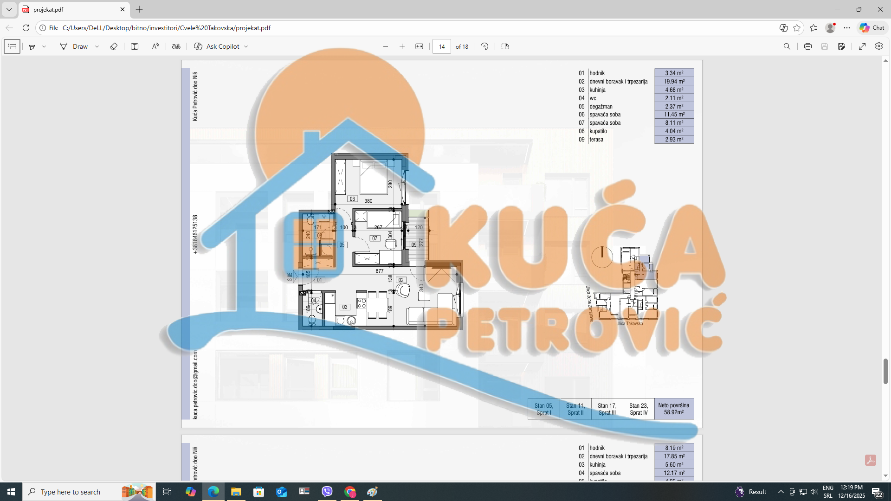
Task: Toggle the table of contents sidebar
Action: click(x=12, y=46)
